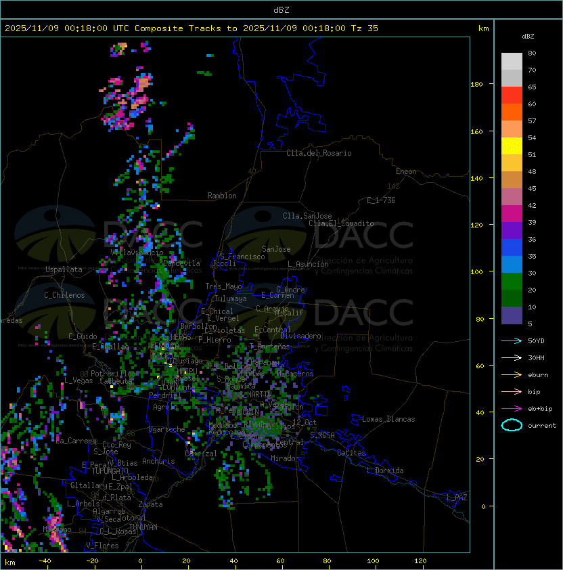Click the Zapata map label

tap(150, 504)
